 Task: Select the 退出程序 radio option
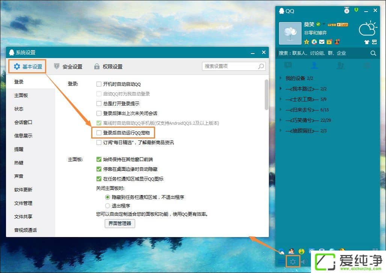(107, 205)
